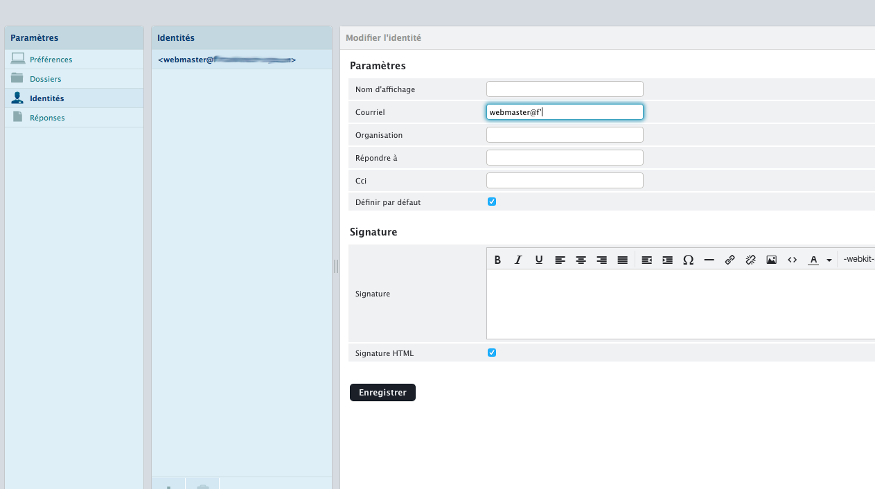Center-align the signature text
Image resolution: width=875 pixels, height=489 pixels.
click(581, 260)
